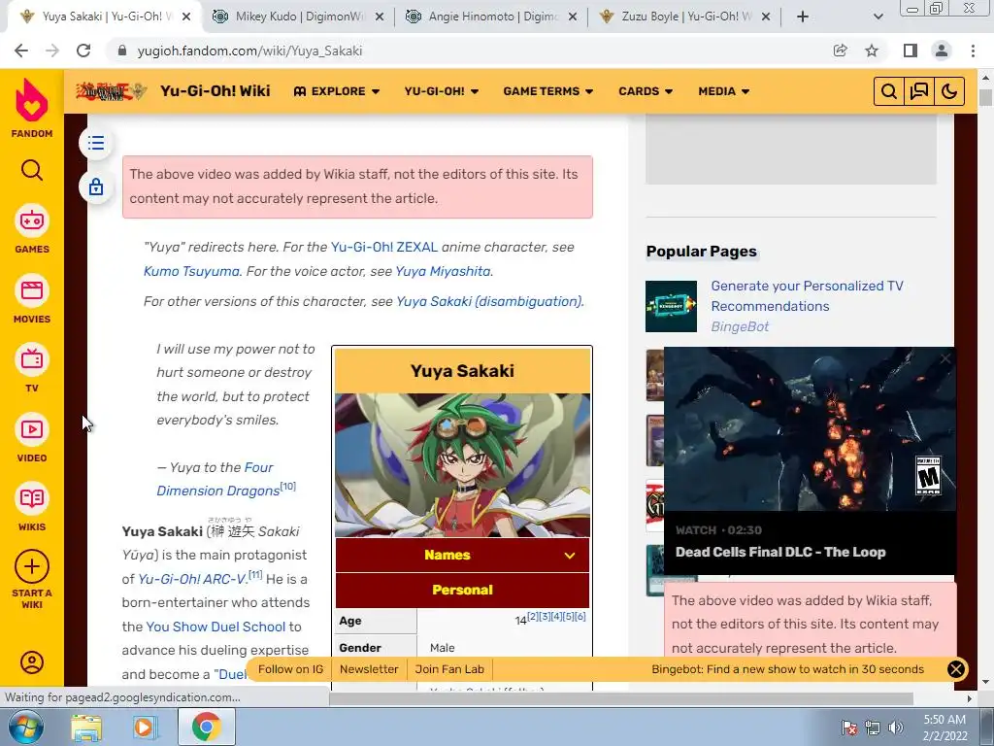Open a new browser tab with plus
Image resolution: width=994 pixels, height=746 pixels.
[803, 17]
